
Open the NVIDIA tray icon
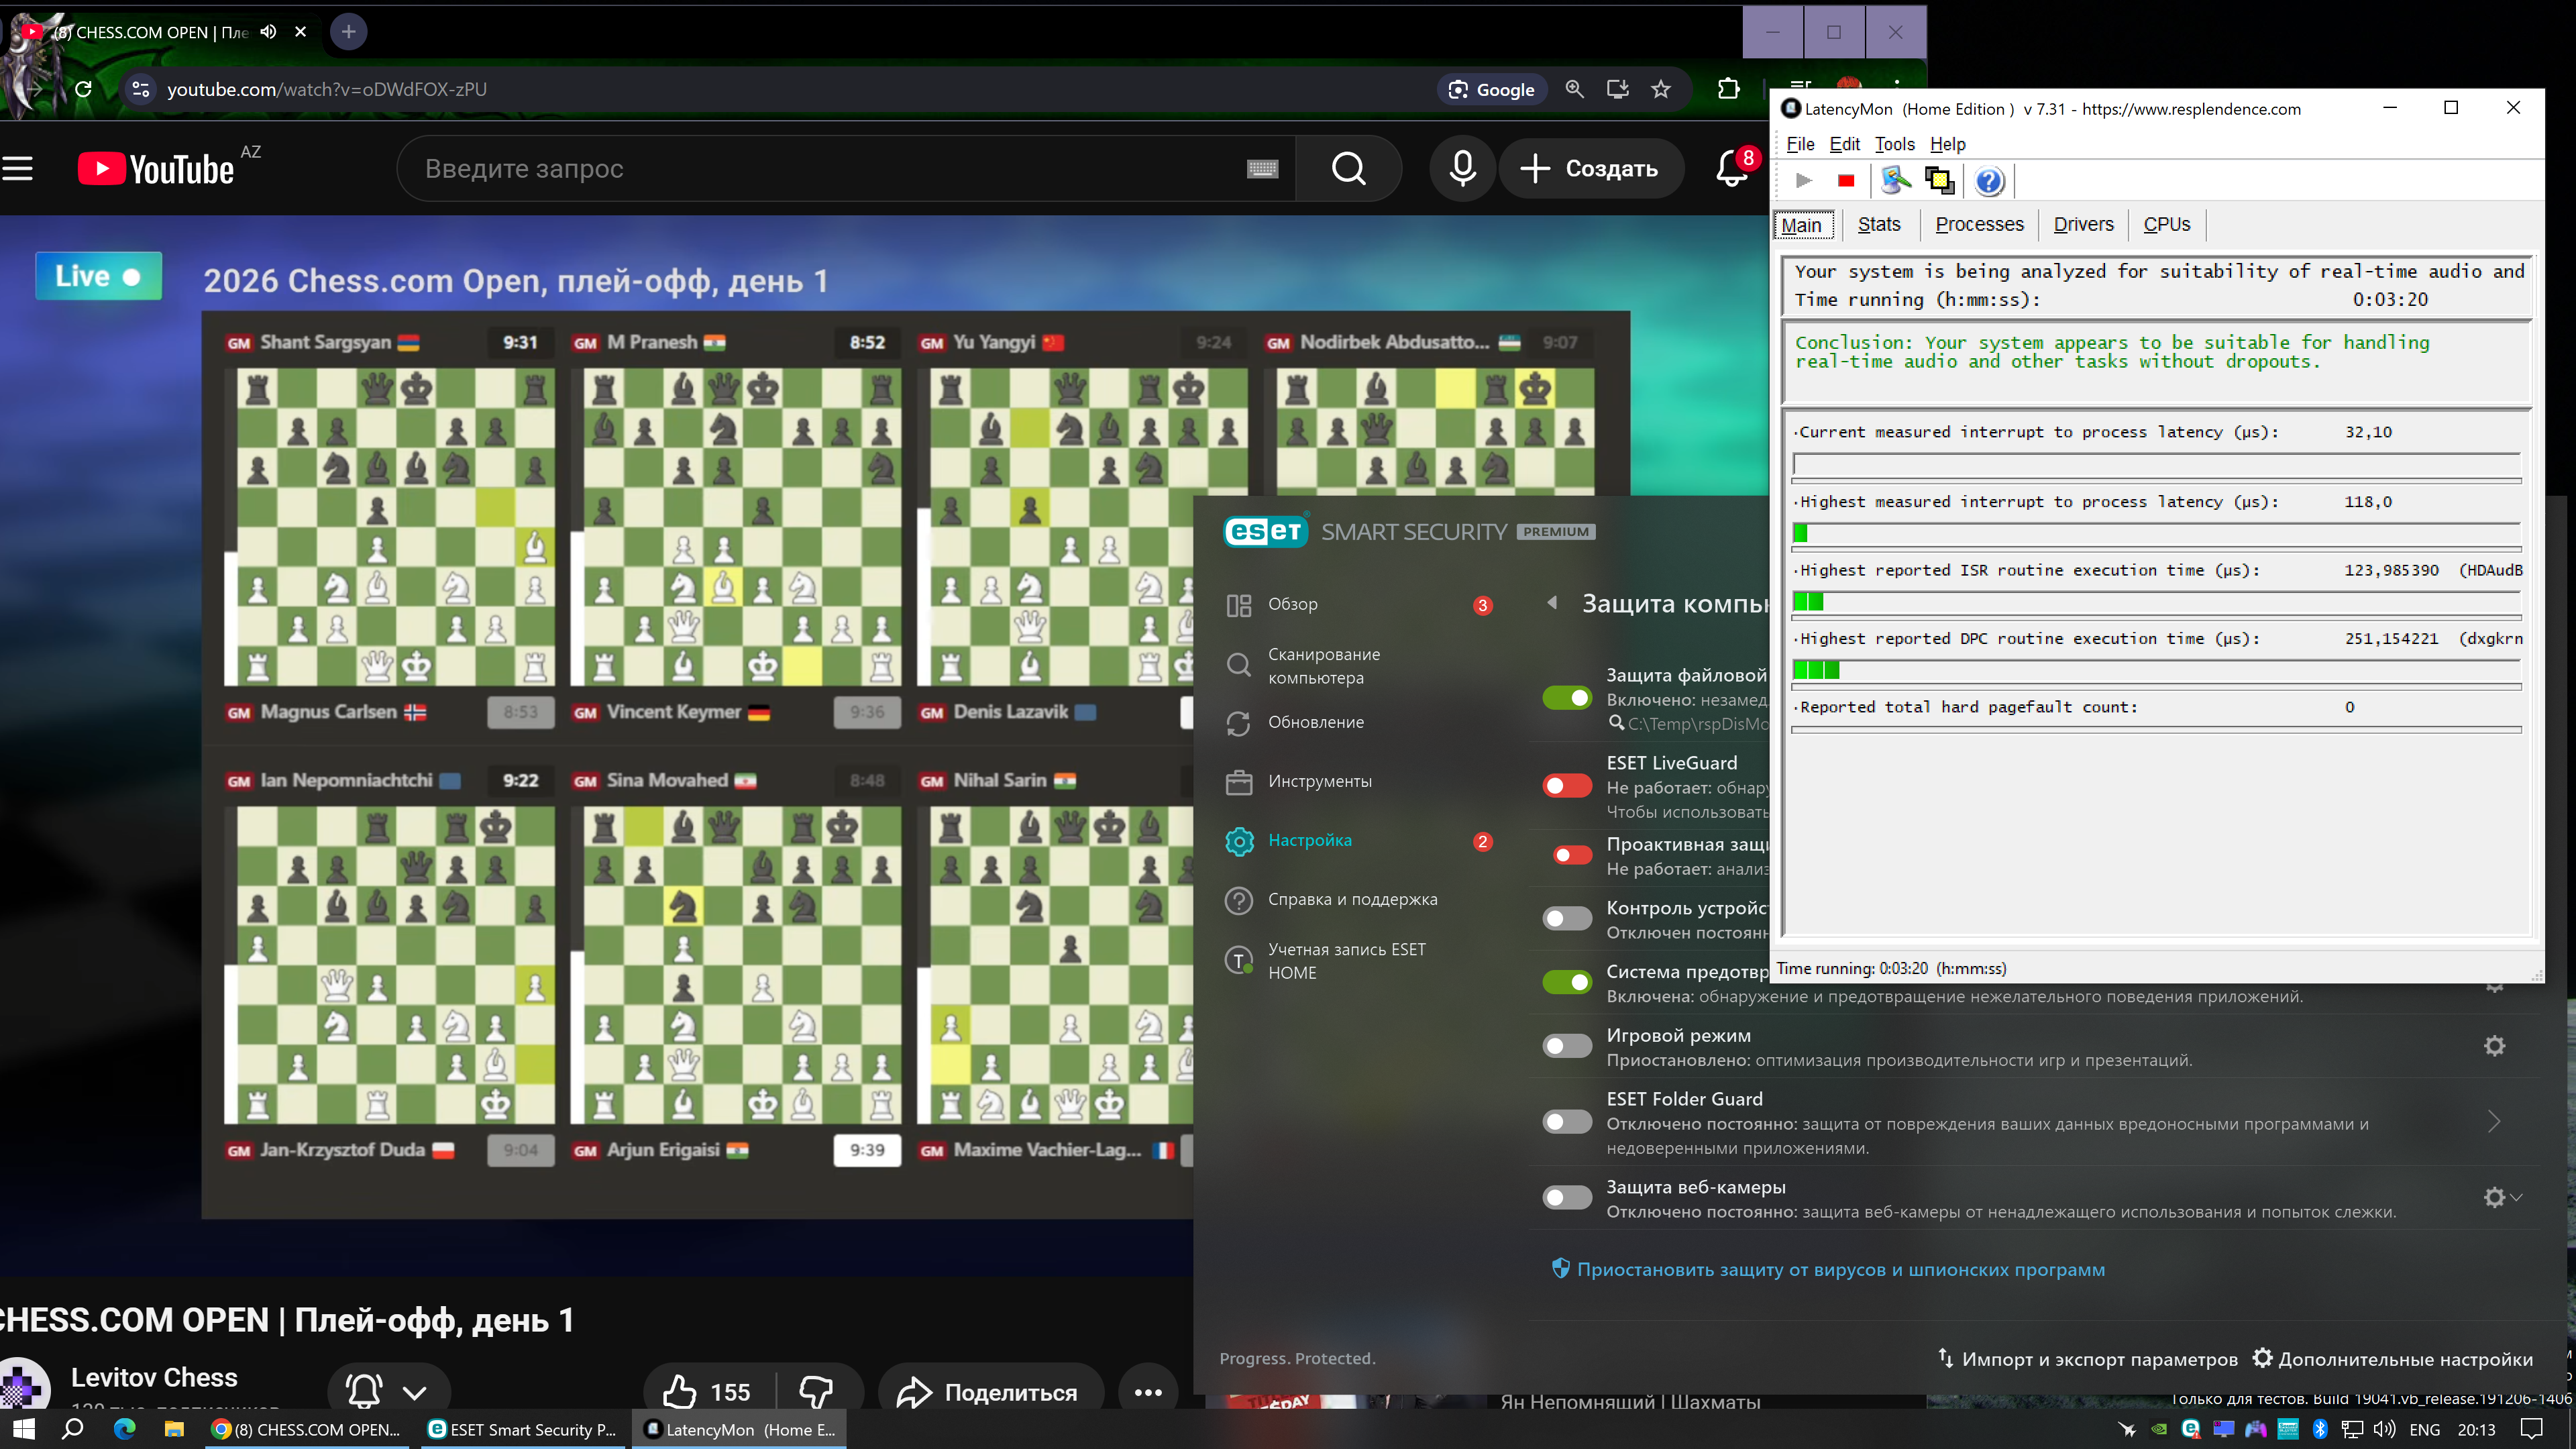2159,1429
